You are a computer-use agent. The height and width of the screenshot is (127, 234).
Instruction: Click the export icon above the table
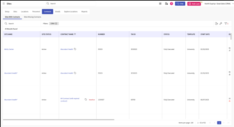pyautogui.click(x=217, y=24)
